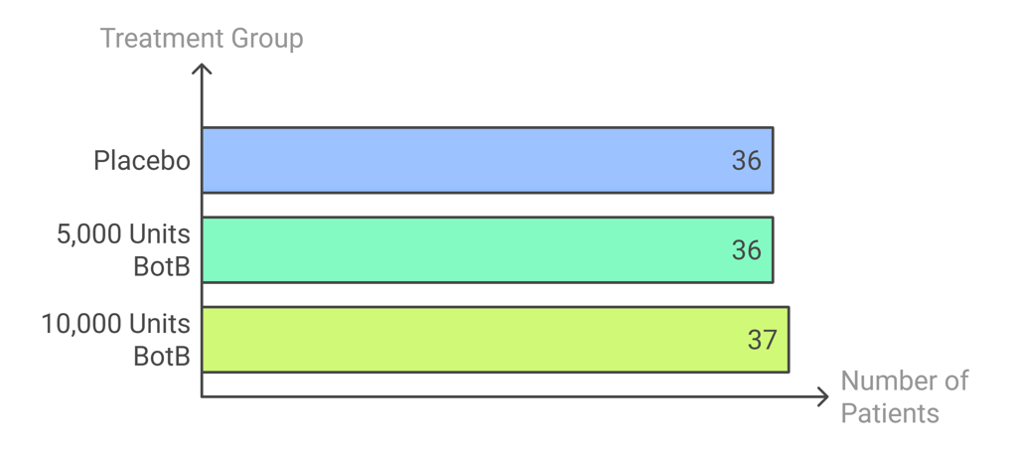Click the "Number of Patients" axis title
This screenshot has height=456, width=1015.
click(904, 396)
